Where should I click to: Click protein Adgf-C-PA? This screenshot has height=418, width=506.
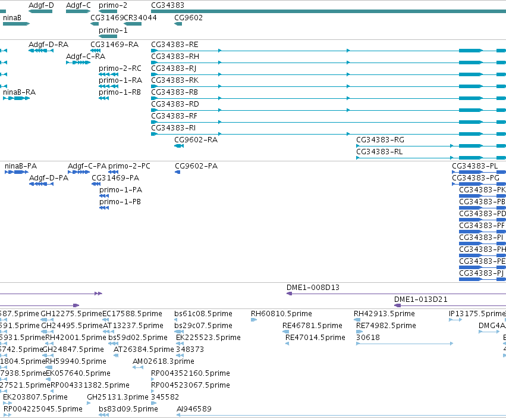click(x=87, y=166)
